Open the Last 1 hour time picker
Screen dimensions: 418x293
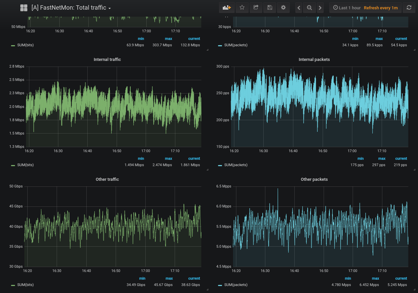point(347,8)
